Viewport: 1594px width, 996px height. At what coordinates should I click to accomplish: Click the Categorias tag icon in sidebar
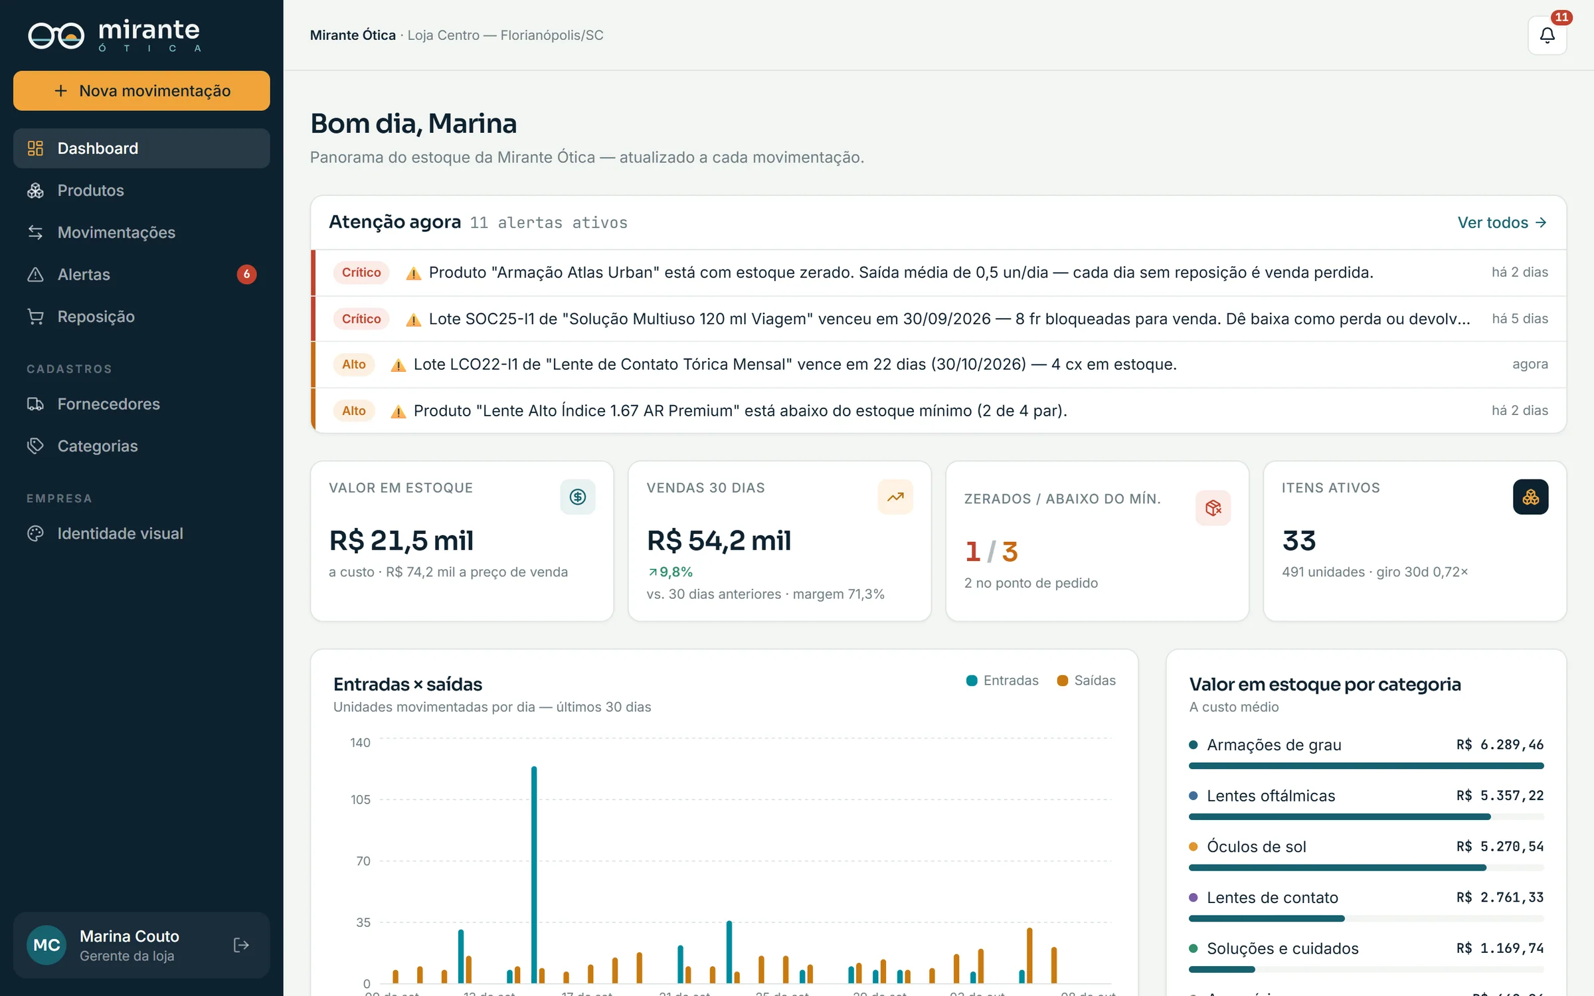[x=35, y=446]
